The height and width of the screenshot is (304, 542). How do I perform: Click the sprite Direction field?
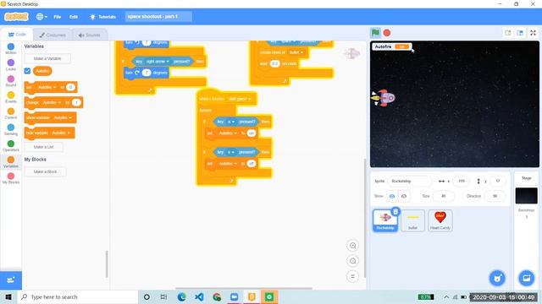tap(495, 196)
